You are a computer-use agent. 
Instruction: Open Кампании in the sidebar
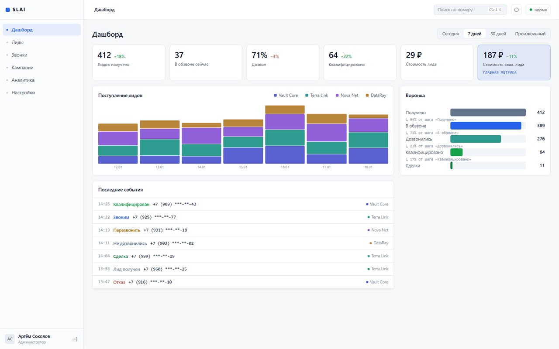[x=42, y=68]
